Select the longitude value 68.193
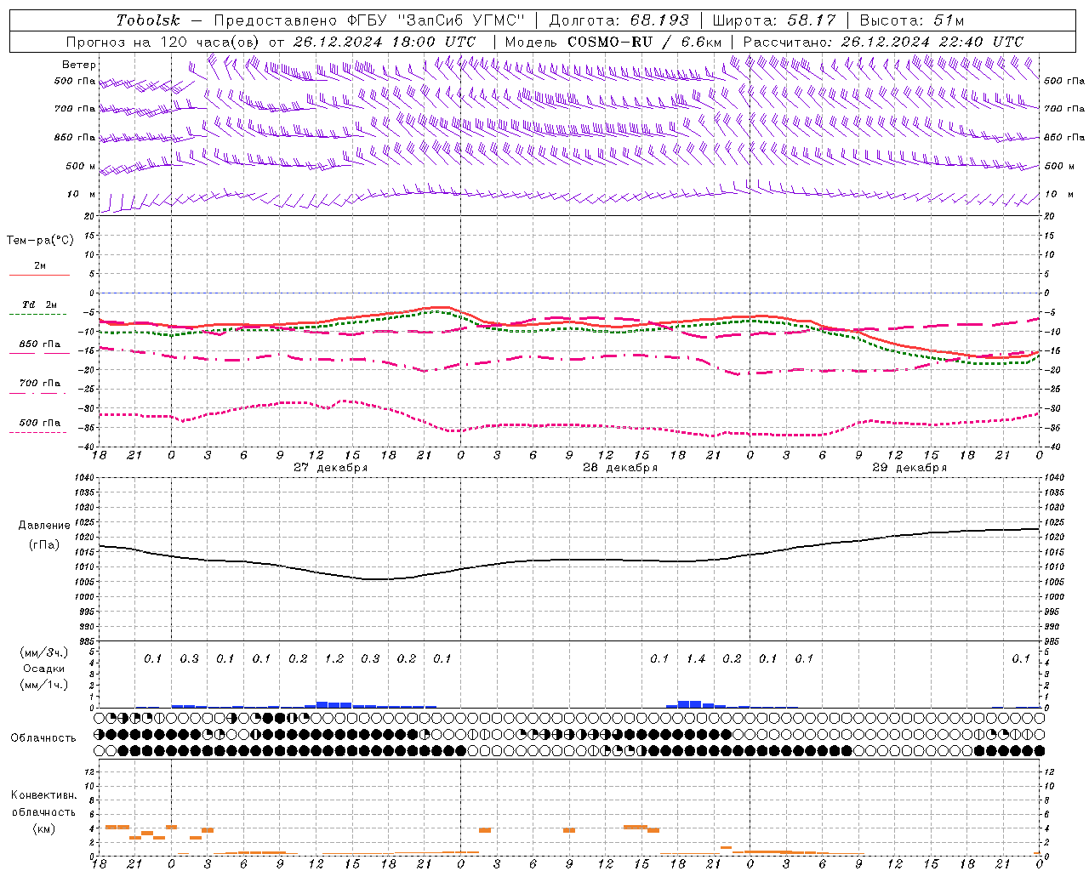 click(x=659, y=20)
